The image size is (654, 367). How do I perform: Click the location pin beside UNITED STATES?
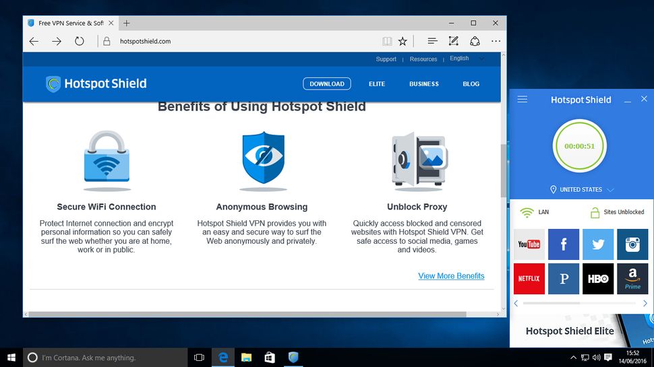553,189
